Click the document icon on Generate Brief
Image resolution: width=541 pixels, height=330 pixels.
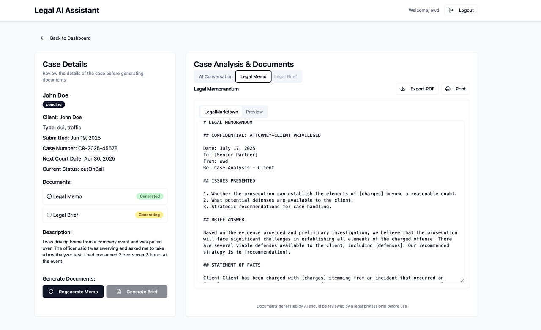pyautogui.click(x=119, y=292)
